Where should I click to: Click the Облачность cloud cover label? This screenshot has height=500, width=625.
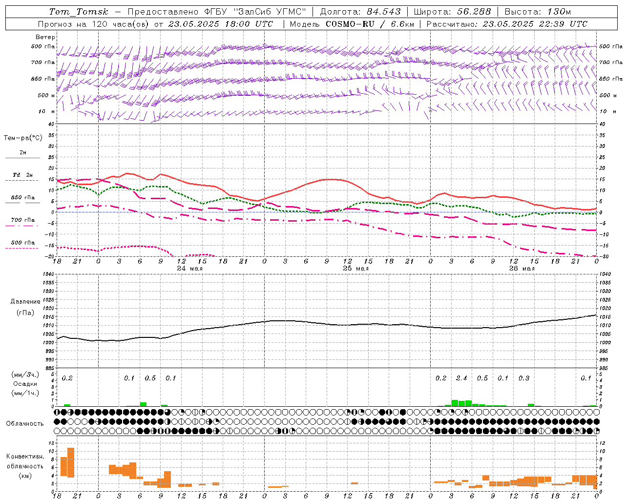click(25, 424)
